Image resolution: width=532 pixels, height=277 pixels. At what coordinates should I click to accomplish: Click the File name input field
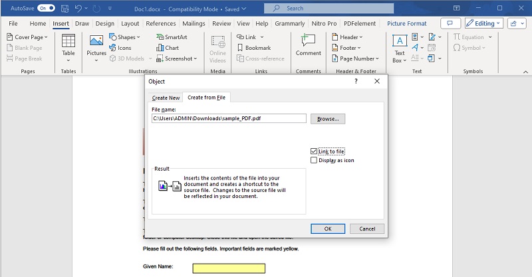pos(229,118)
